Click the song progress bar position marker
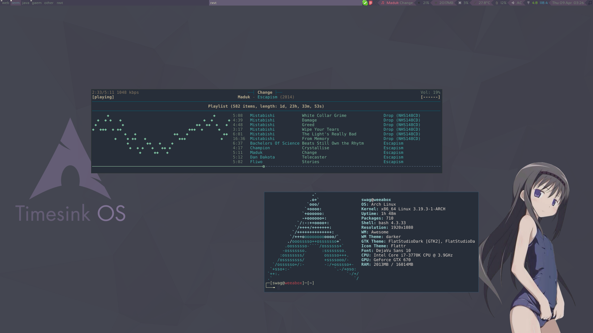Viewport: 593px width, 333px height. click(x=263, y=166)
